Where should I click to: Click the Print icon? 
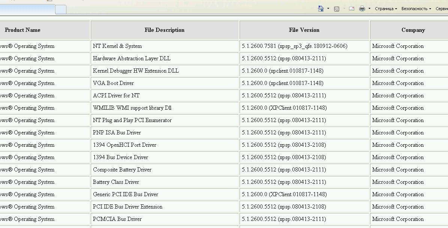coord(362,9)
